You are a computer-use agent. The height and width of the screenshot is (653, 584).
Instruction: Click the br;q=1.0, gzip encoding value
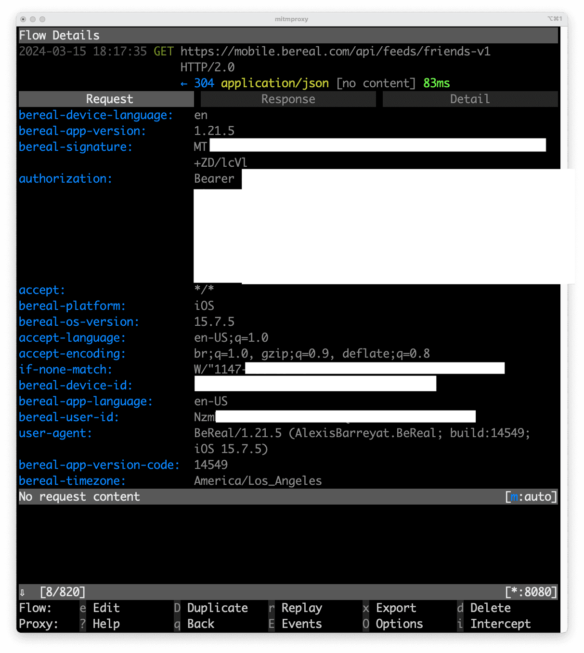point(312,354)
